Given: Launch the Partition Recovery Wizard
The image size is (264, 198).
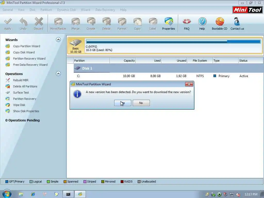Looking at the screenshot, I should (29, 59).
